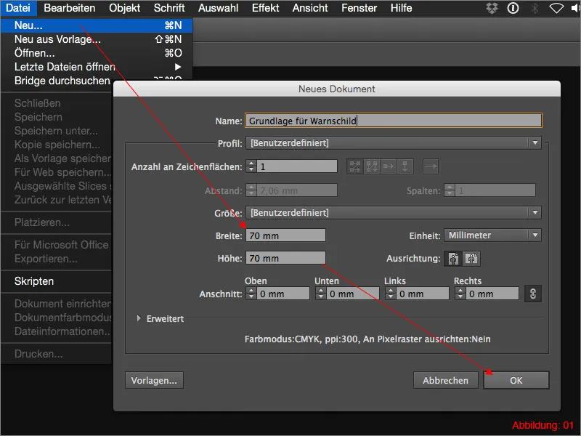This screenshot has width=581, height=436.
Task: Choose Neu... in Datei menu
Action: click(x=97, y=25)
